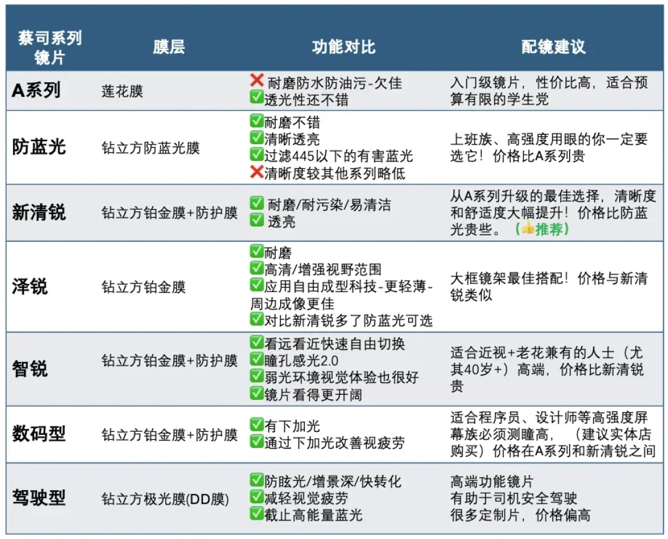Click the "钻立方极光膜(DD膜)" cell
The width and height of the screenshot is (668, 539).
click(x=165, y=499)
